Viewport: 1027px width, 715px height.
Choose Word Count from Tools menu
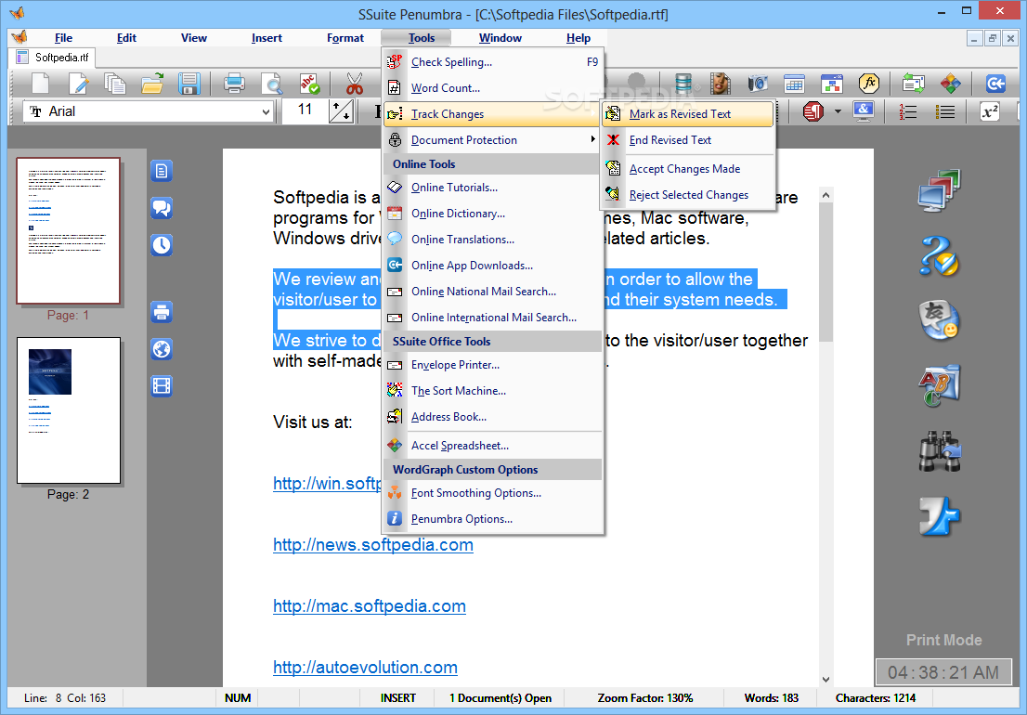coord(492,87)
